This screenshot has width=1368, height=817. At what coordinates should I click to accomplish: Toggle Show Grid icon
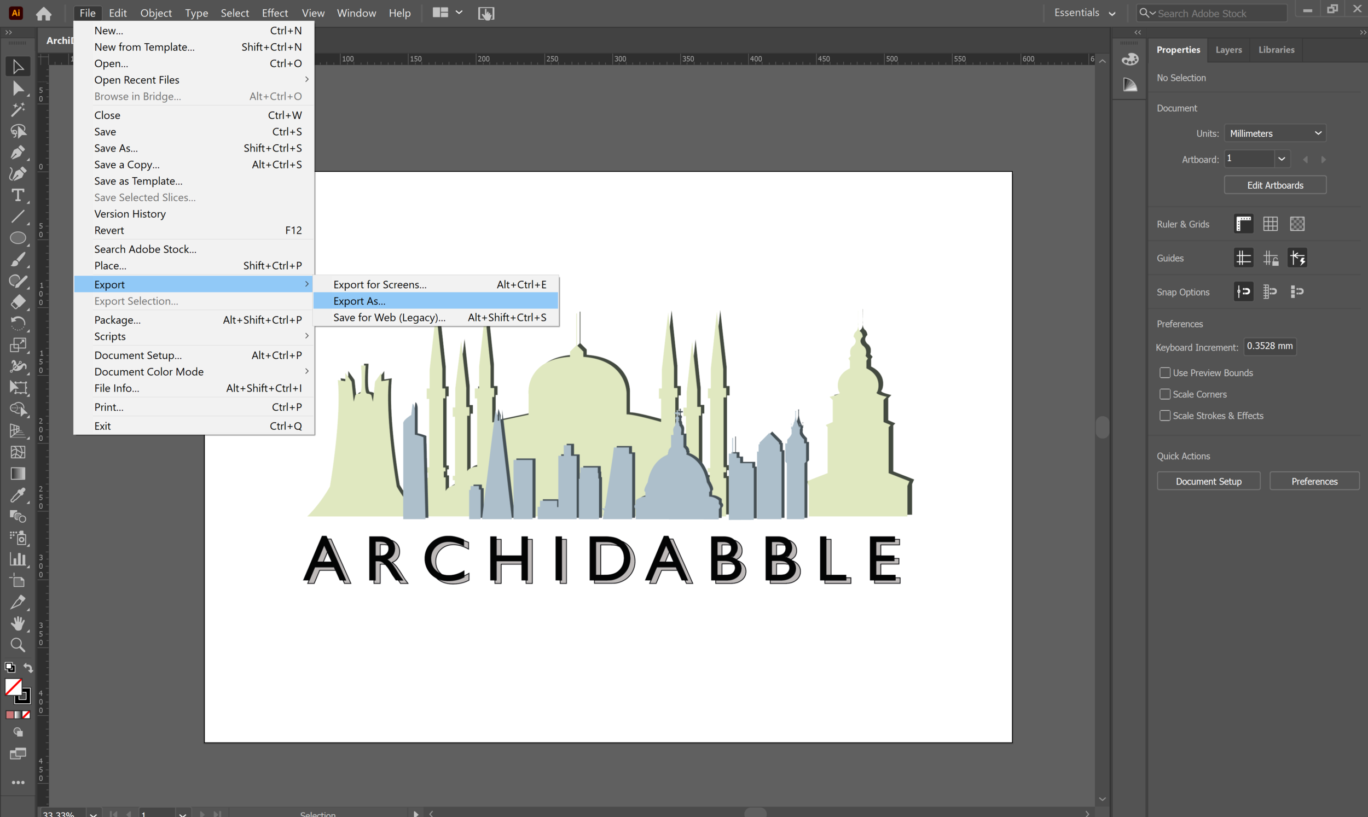tap(1271, 224)
